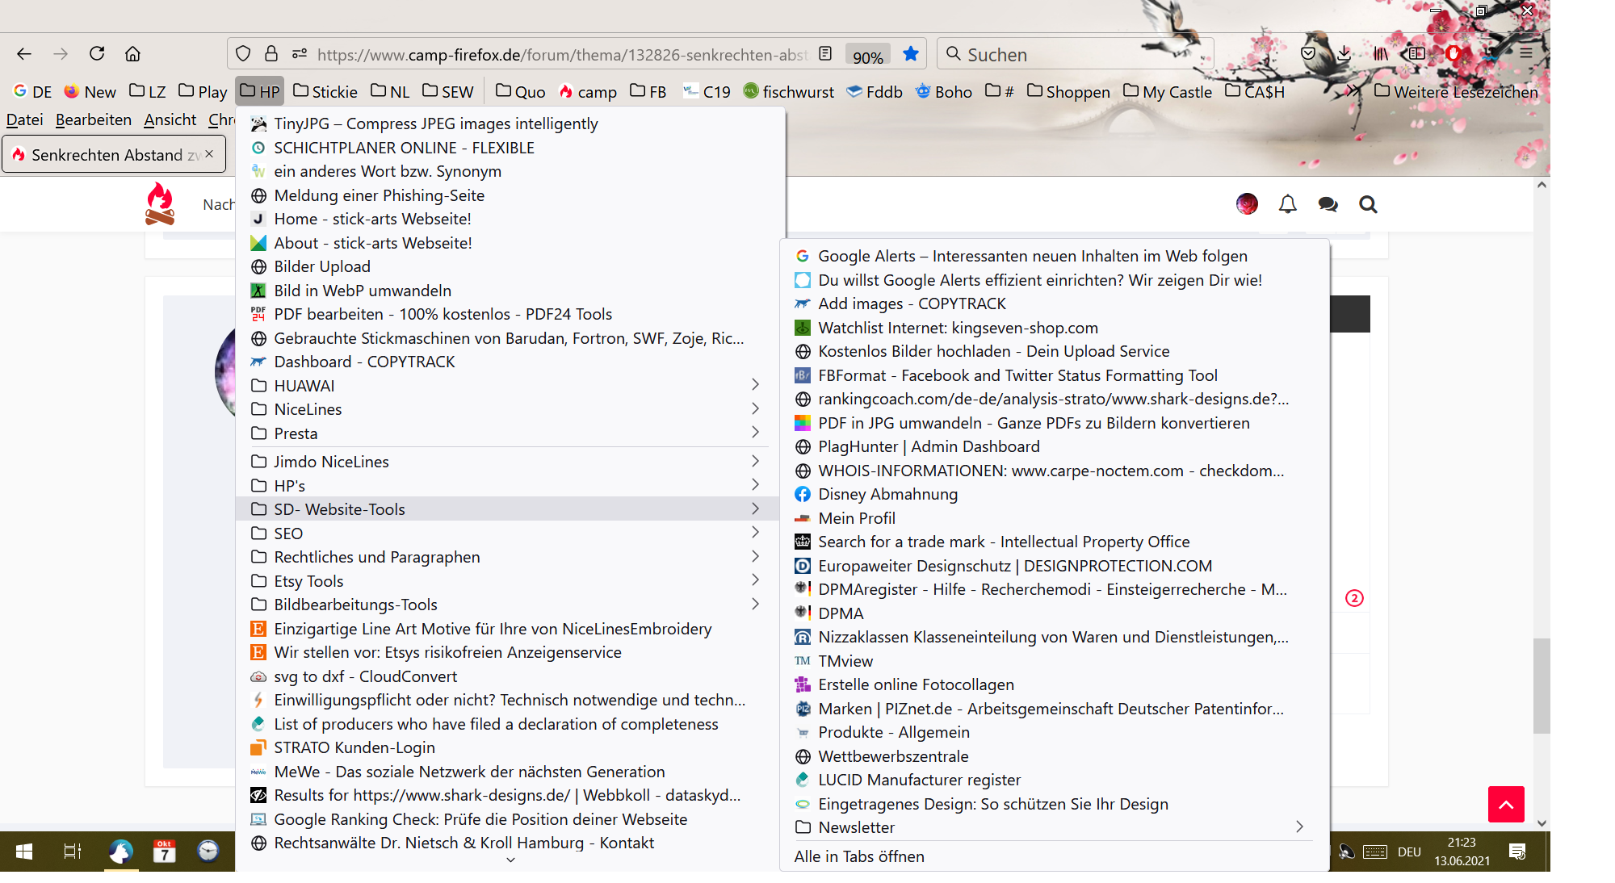
Task: Click the 90% zoom level indicator
Action: (x=867, y=56)
